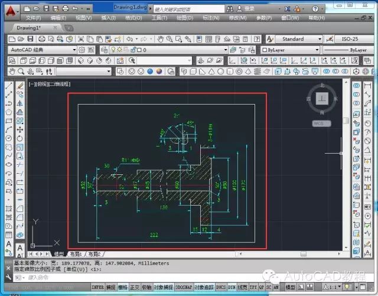Open the 格式(O) menu
The height and width of the screenshot is (296, 378).
coord(133,18)
